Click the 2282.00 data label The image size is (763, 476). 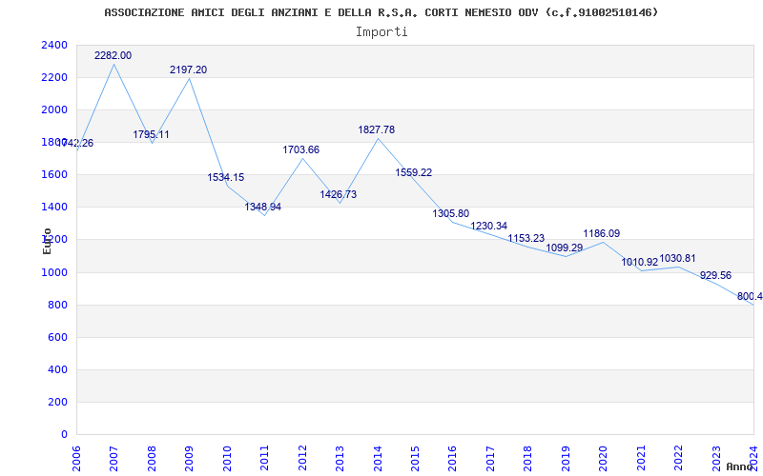[x=113, y=56]
